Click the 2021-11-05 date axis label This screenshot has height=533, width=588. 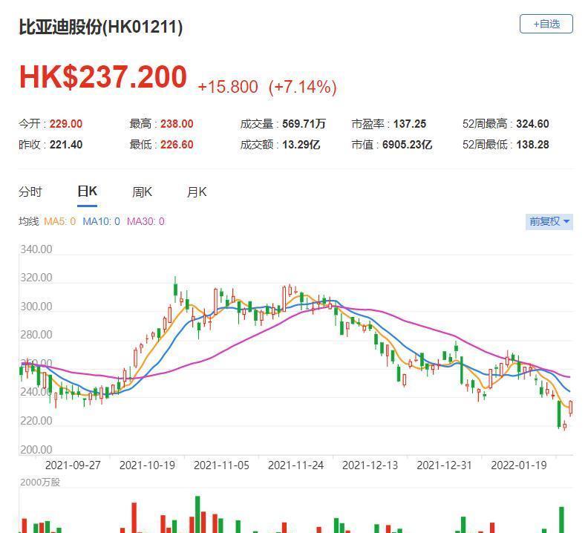point(222,465)
